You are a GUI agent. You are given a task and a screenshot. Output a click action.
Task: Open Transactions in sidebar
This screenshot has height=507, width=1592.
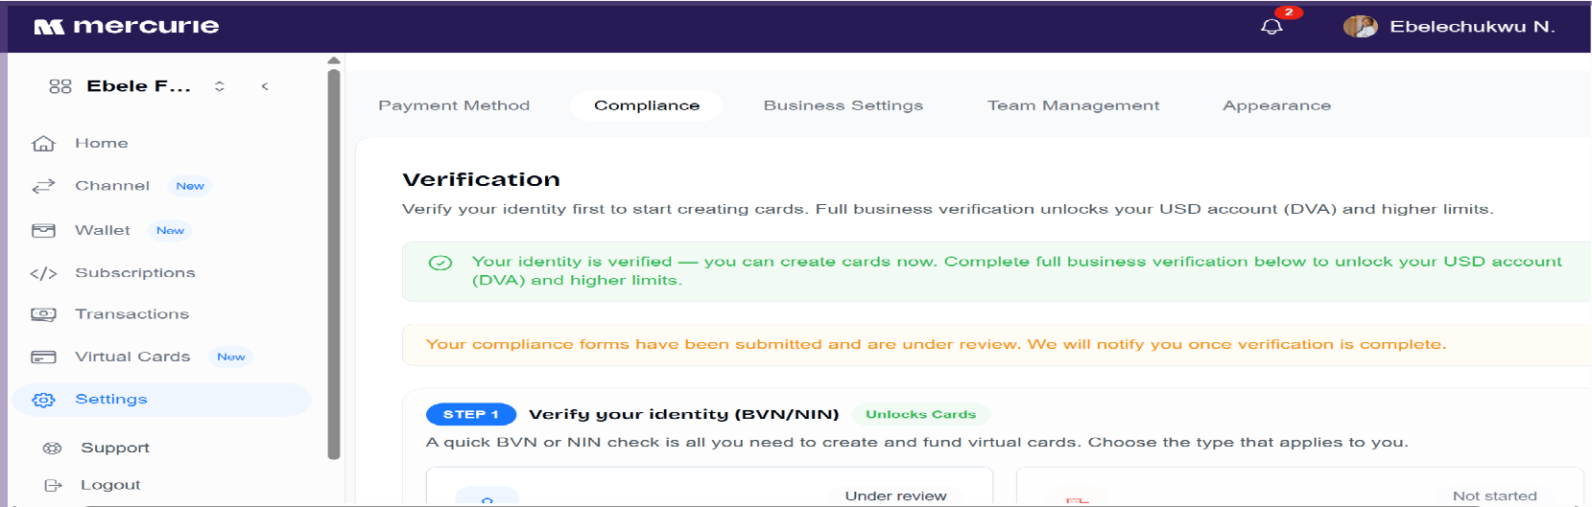pos(132,313)
